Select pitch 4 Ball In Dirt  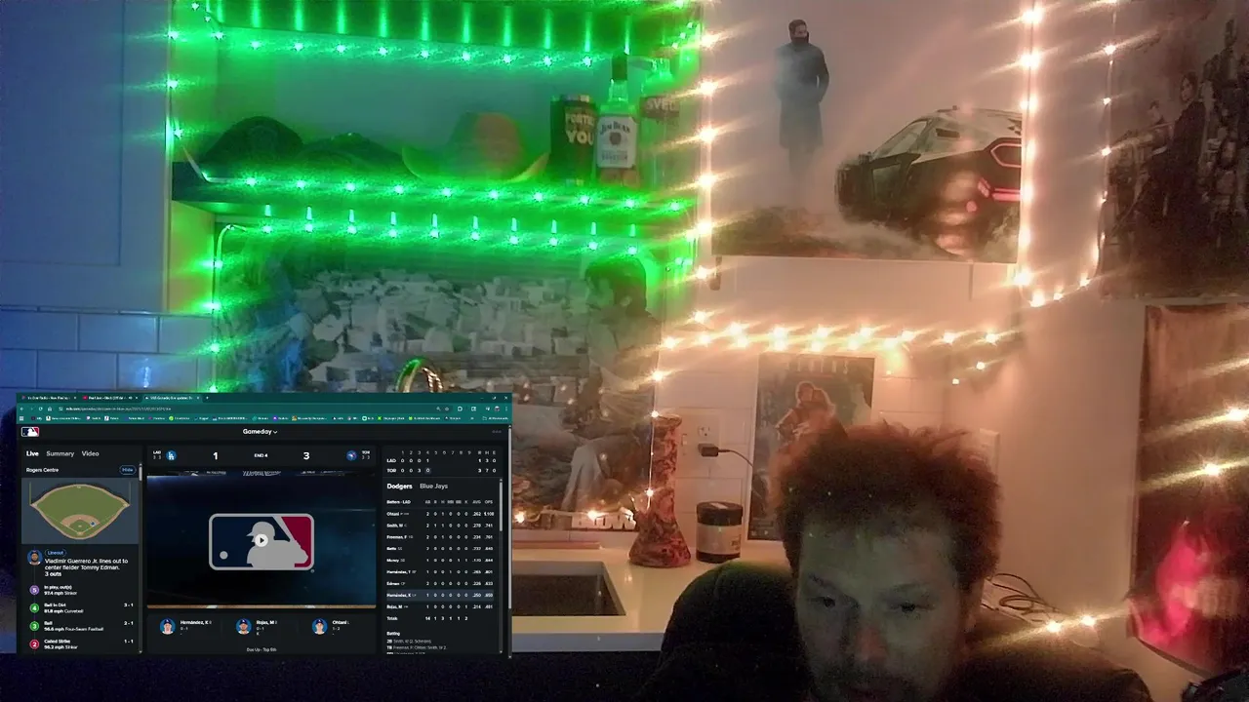pos(82,607)
